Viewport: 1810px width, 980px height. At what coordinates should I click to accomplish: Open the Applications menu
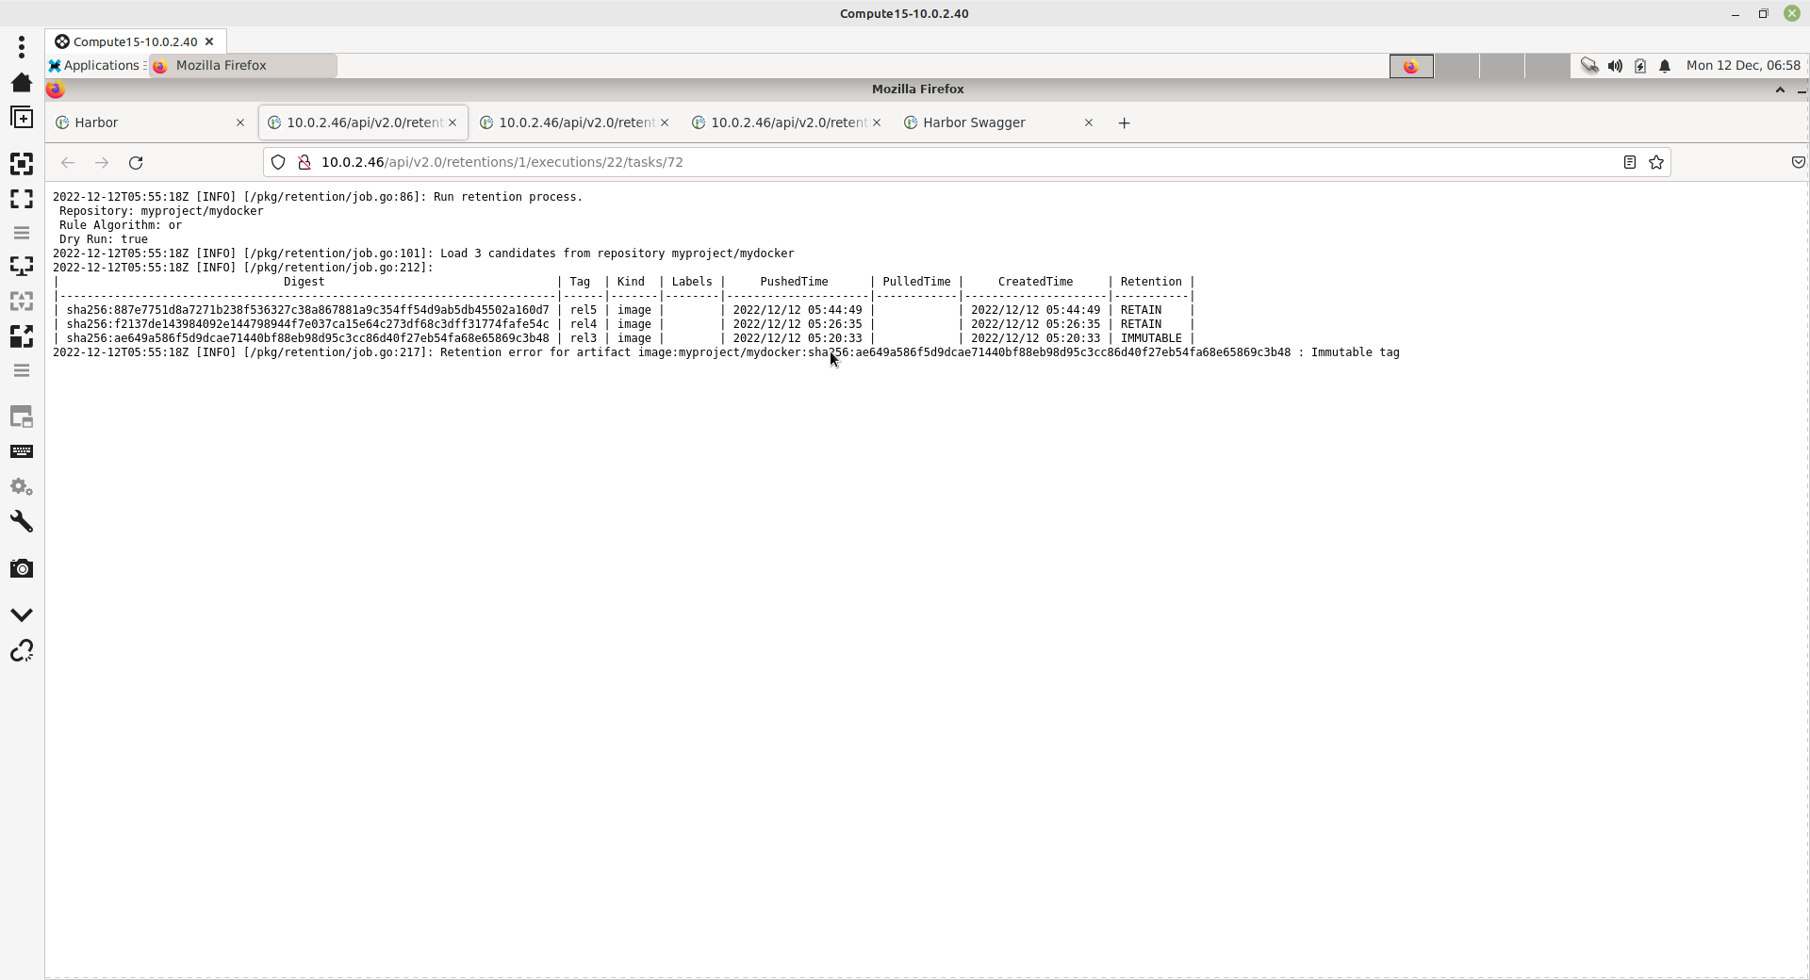94,66
